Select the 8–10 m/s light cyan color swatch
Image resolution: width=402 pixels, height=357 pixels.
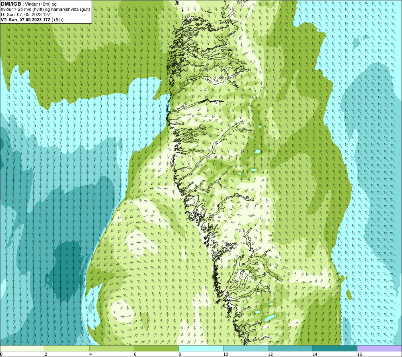coord(201,348)
